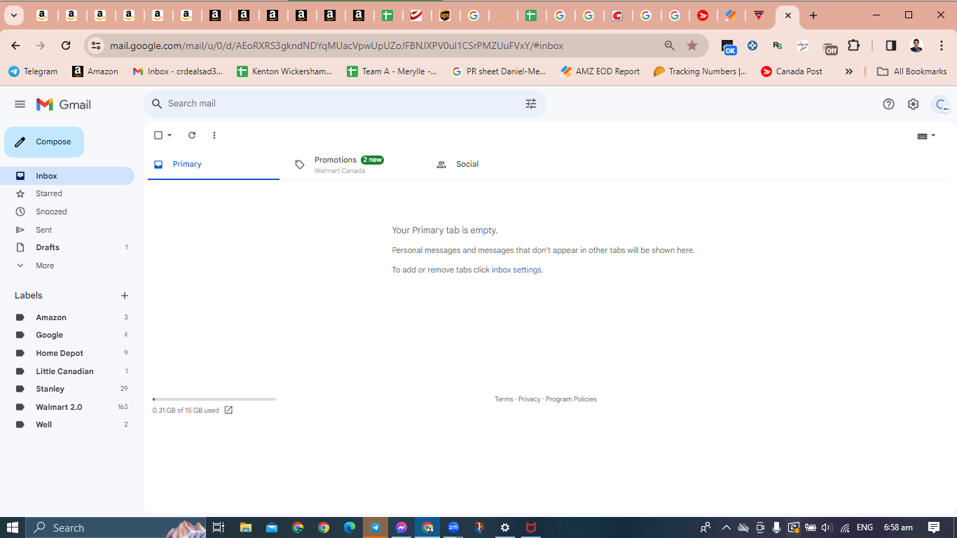The width and height of the screenshot is (957, 538).
Task: Tick the select-all checkbox above inbox
Action: [x=158, y=135]
